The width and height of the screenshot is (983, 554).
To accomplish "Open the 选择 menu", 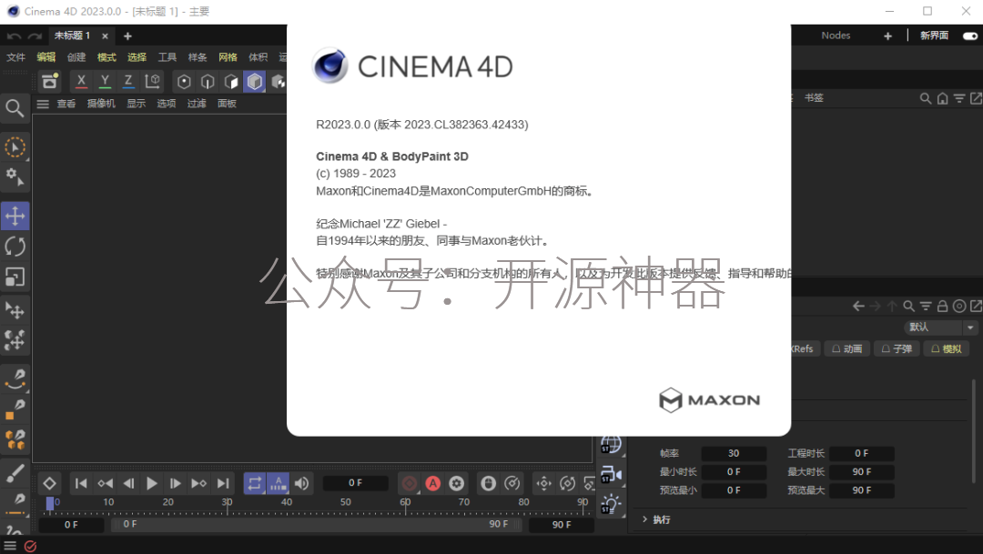I will coord(137,57).
